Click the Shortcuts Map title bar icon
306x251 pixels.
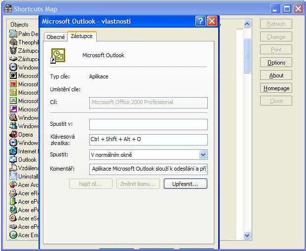[8, 8]
